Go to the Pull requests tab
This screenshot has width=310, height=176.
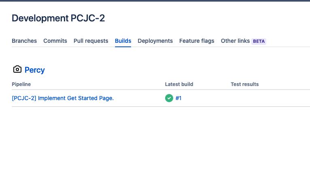click(91, 41)
